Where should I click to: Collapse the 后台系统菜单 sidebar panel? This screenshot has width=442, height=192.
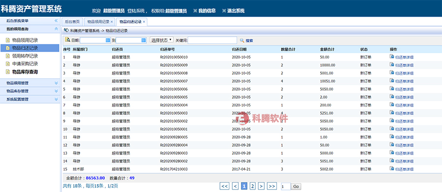click(56, 21)
